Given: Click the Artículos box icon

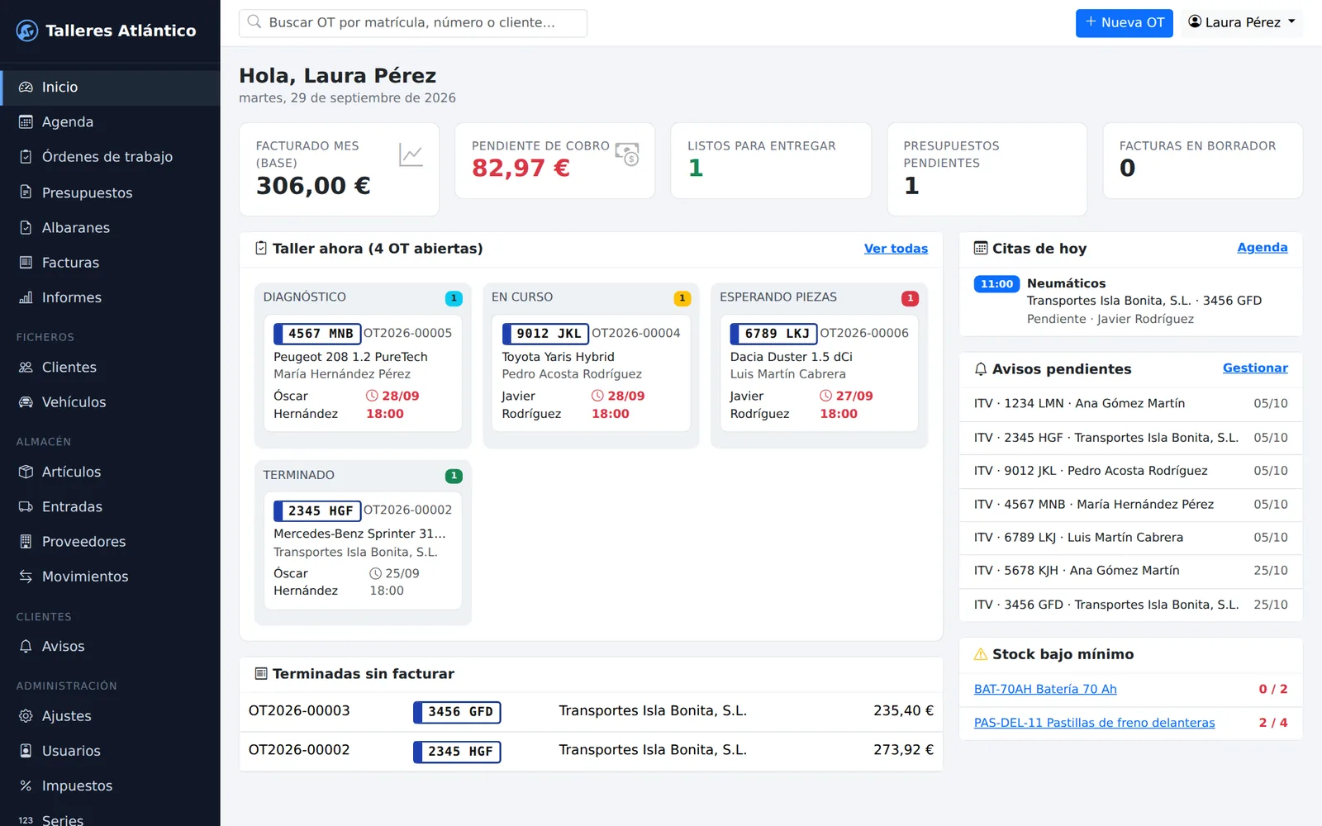Looking at the screenshot, I should (26, 472).
